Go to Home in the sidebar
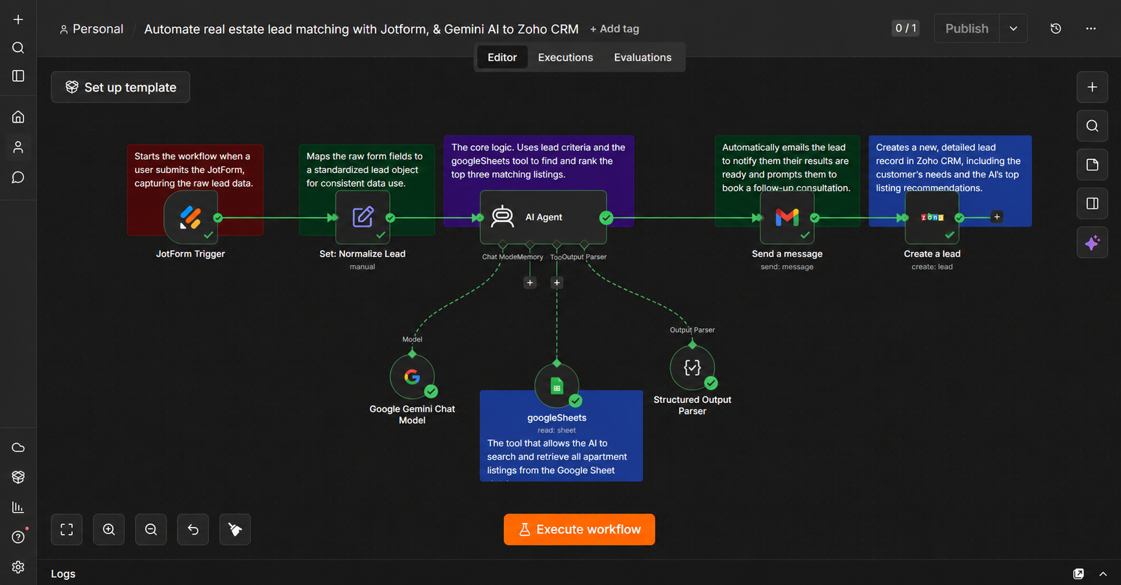 18,117
